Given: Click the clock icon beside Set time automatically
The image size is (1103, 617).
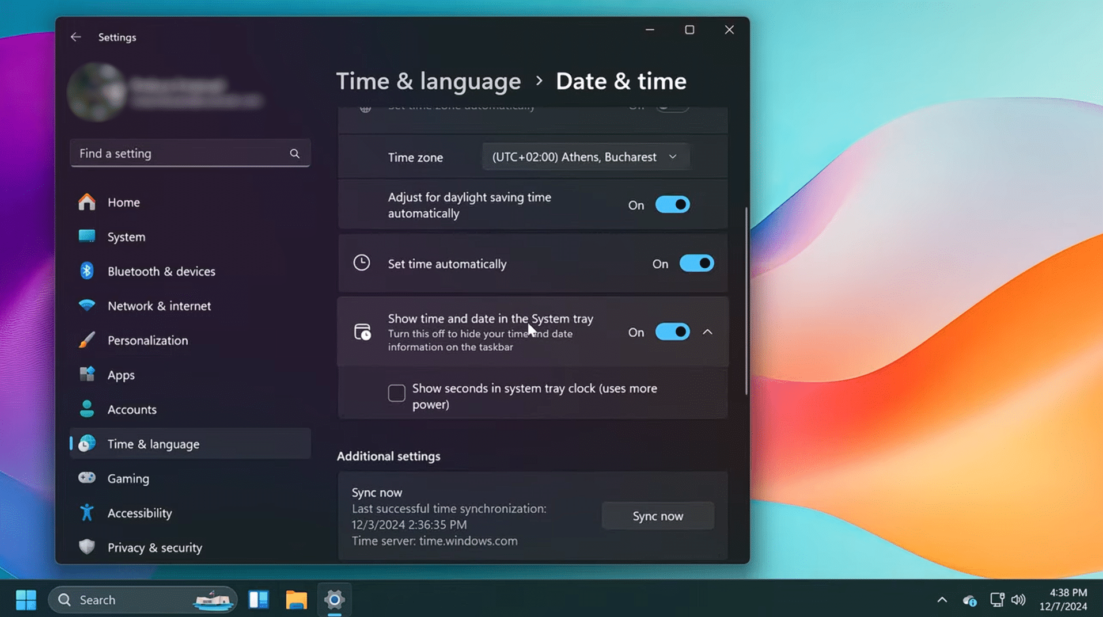Looking at the screenshot, I should pyautogui.click(x=362, y=263).
